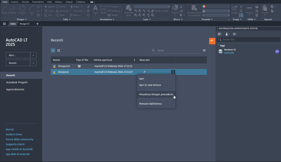Viewport: 281px width, 162px height.
Task: Click the Apri... button
Action: point(18,55)
